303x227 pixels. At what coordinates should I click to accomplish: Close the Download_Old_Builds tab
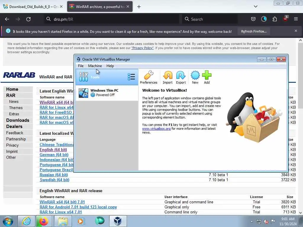61,7
